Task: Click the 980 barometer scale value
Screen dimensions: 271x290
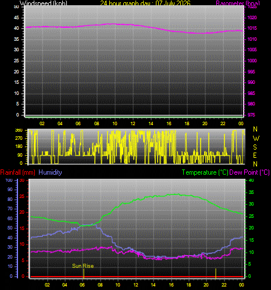Action: click(x=251, y=104)
